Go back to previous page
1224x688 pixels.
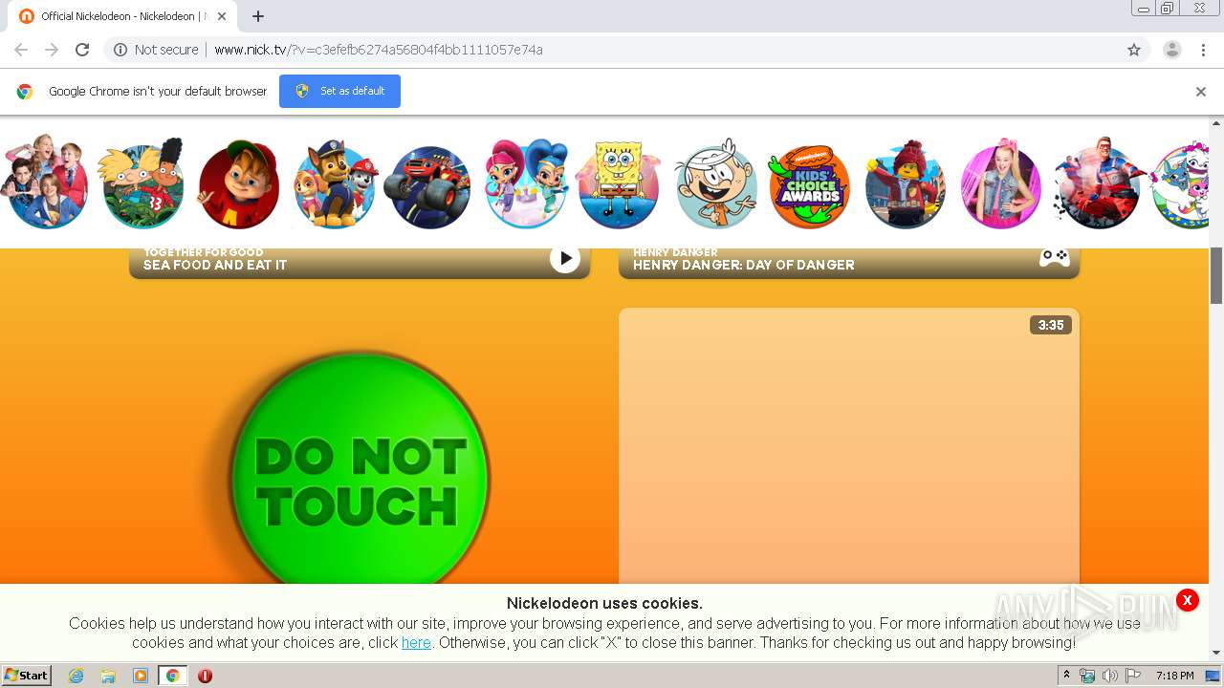pos(21,50)
